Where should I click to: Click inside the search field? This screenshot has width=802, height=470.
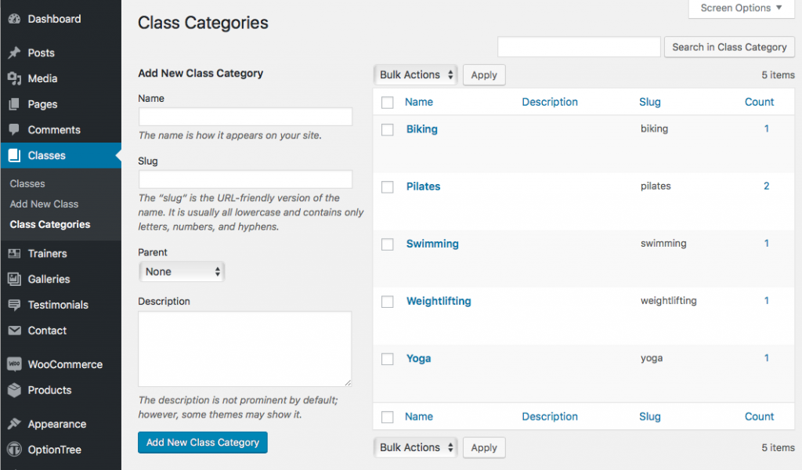pos(578,47)
